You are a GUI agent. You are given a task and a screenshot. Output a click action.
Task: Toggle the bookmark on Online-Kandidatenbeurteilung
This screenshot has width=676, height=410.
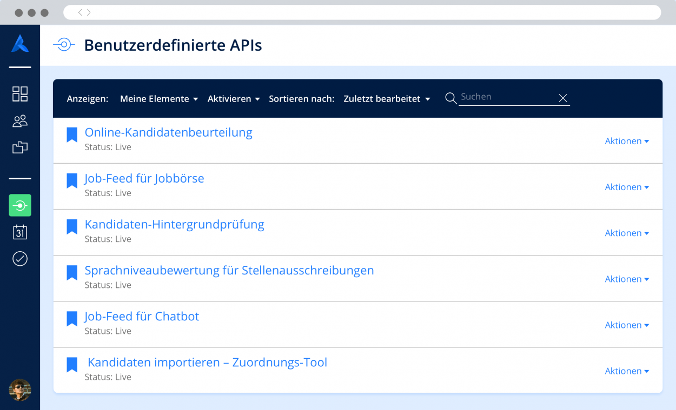(71, 135)
